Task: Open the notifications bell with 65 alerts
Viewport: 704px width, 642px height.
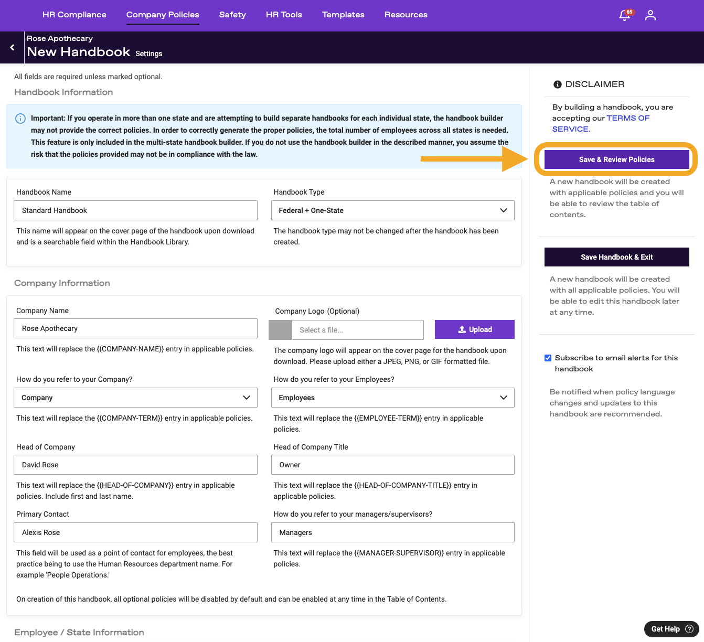Action: 624,16
